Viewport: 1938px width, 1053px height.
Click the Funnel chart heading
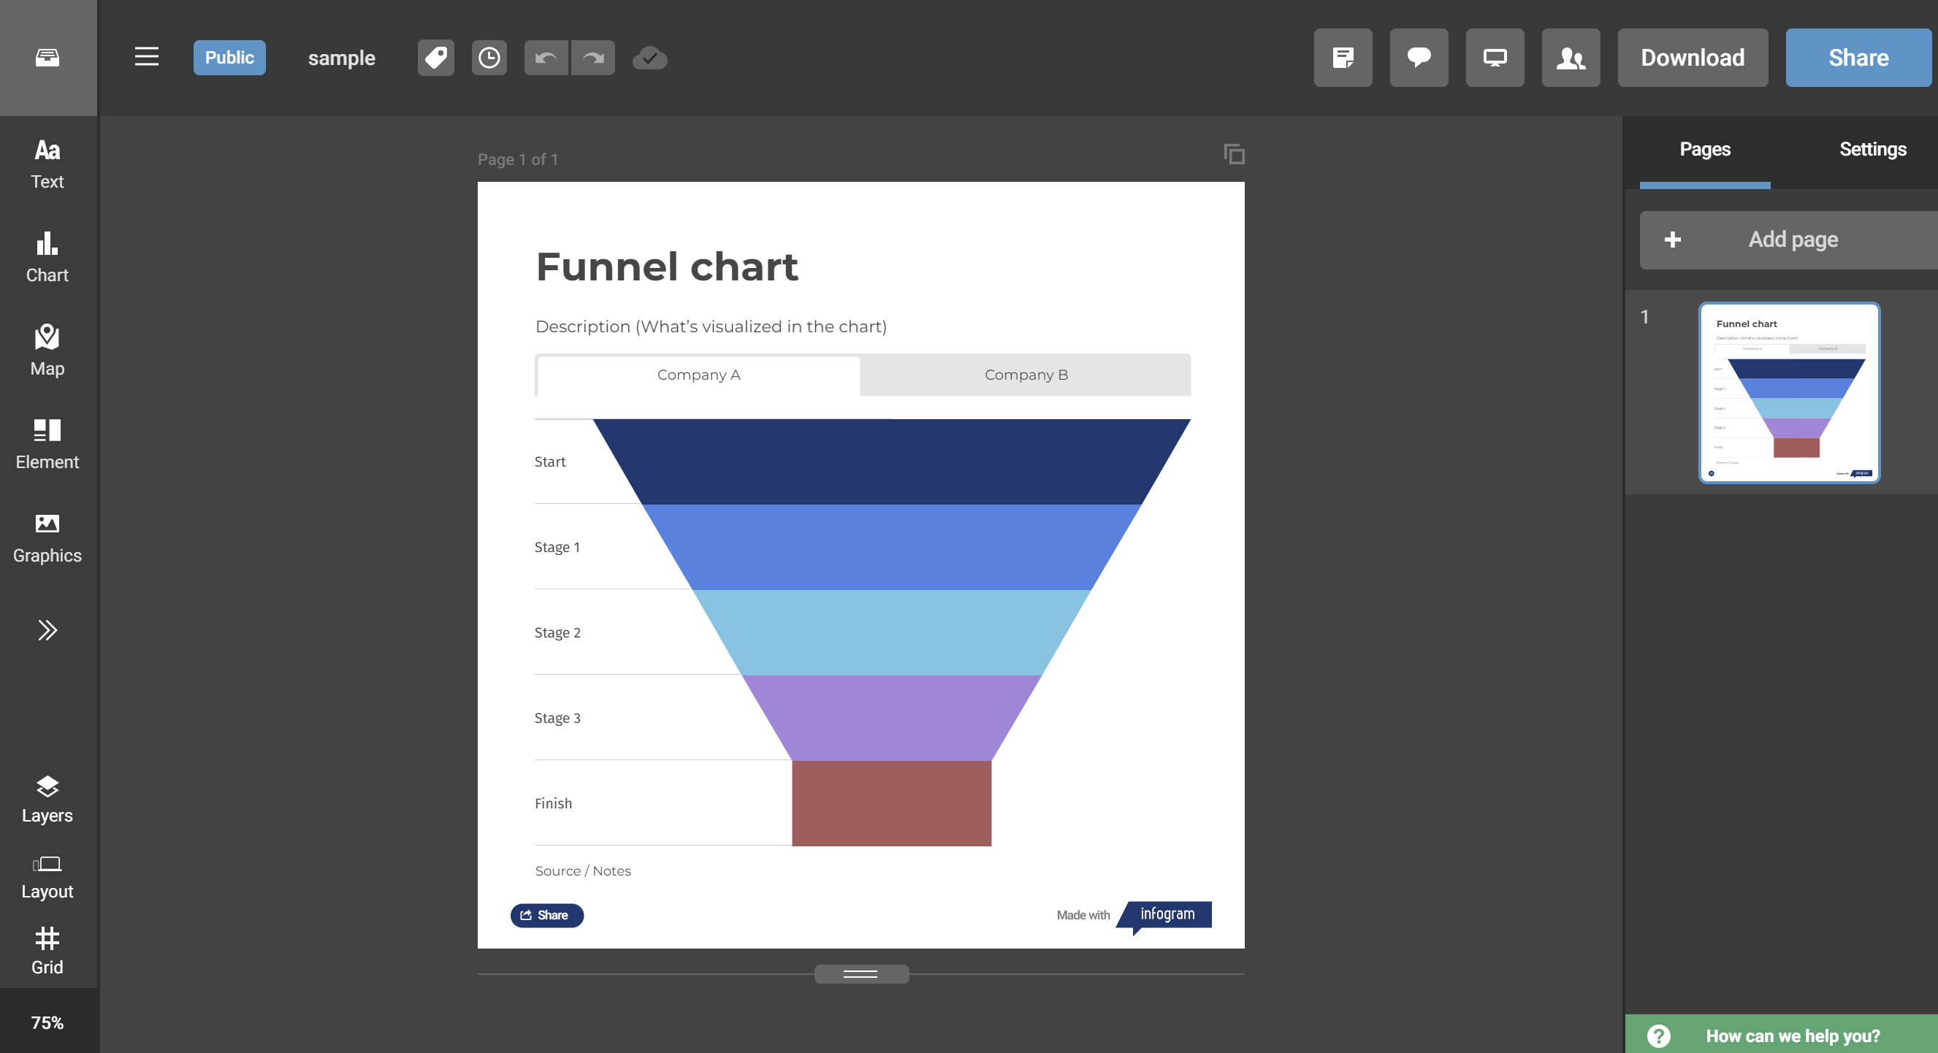666,267
